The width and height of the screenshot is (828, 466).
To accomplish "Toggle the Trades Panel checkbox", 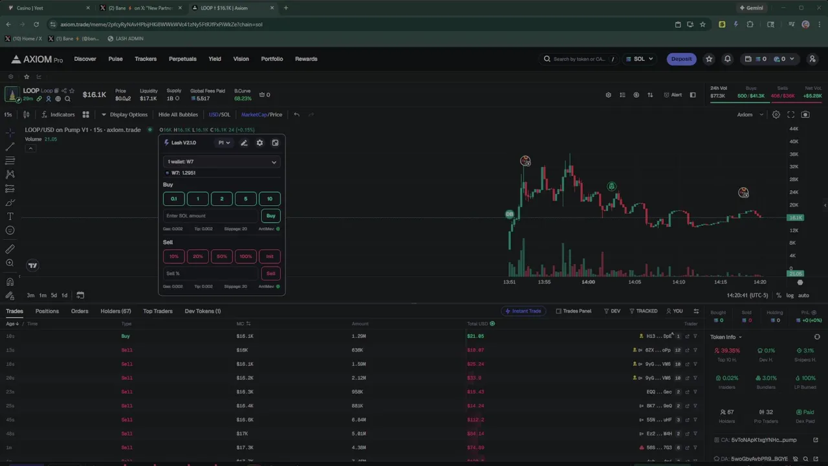I will (x=574, y=311).
